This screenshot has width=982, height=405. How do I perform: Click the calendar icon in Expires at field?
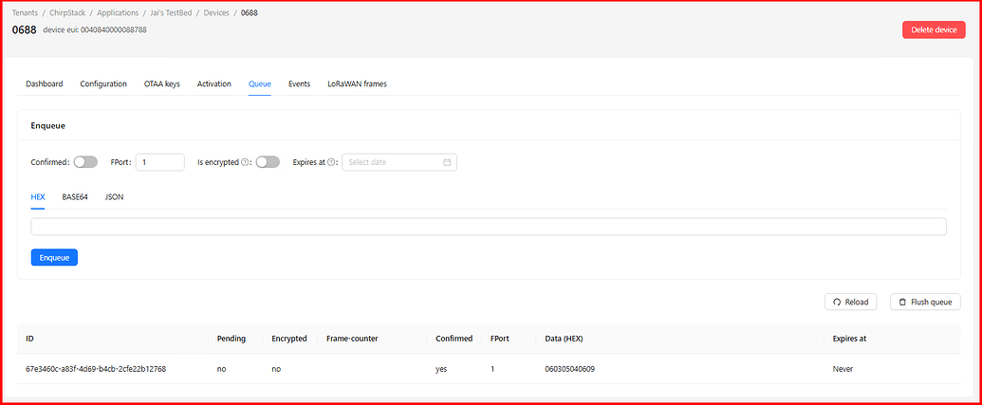pos(447,162)
